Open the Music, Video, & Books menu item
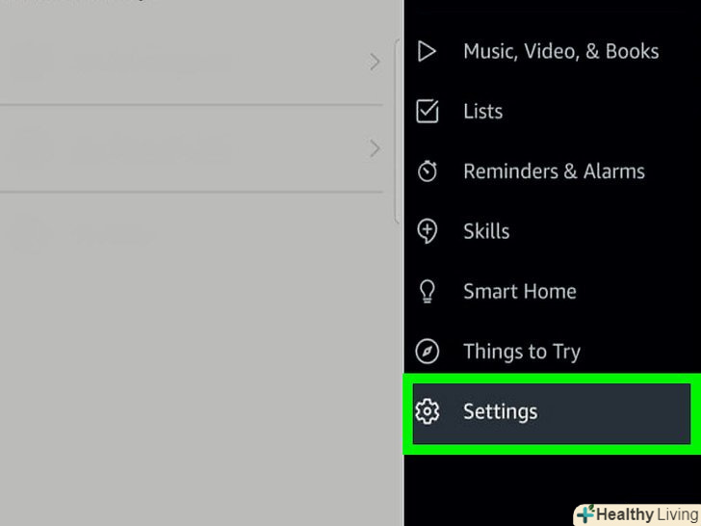Image resolution: width=701 pixels, height=526 pixels. (560, 51)
